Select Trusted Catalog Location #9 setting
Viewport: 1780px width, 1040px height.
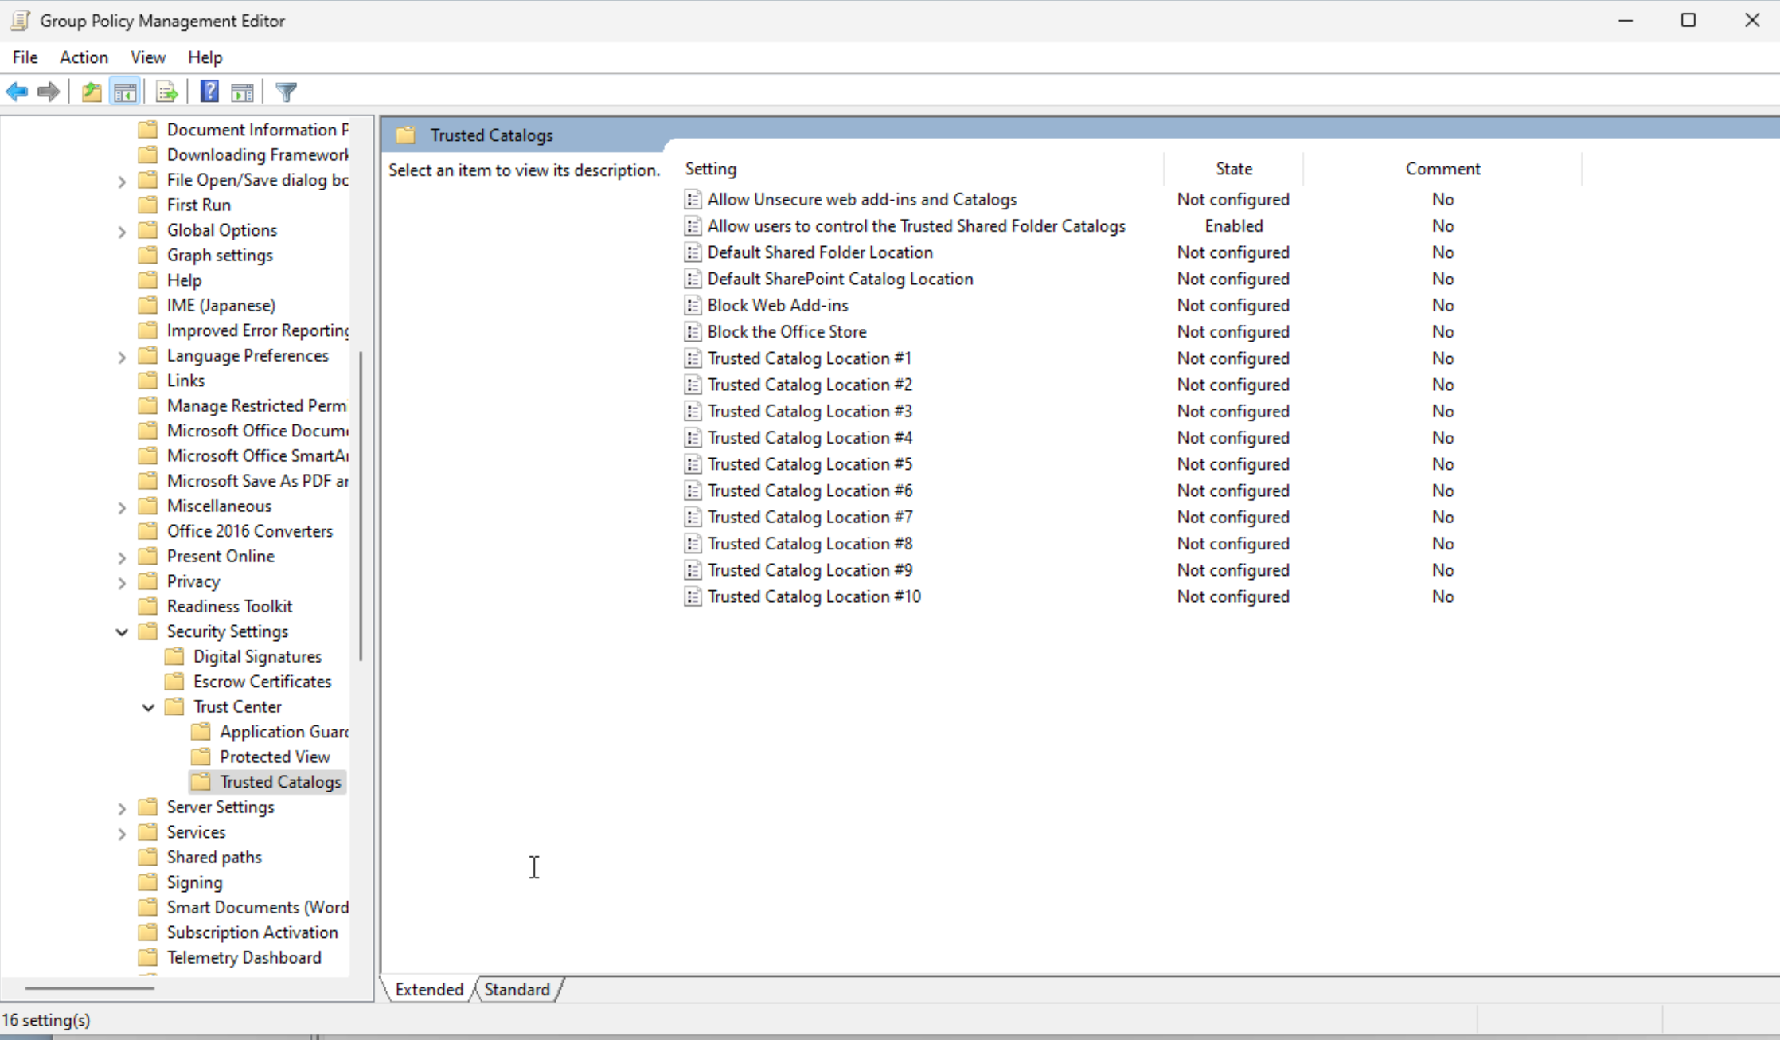point(810,570)
